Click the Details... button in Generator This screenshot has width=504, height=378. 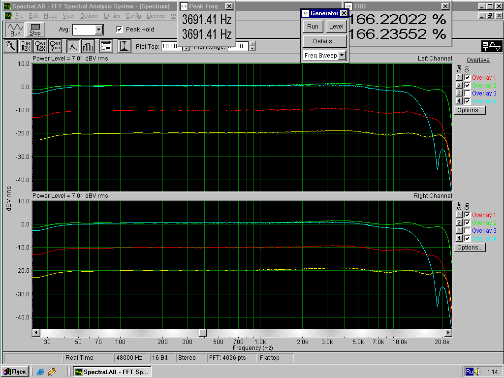tap(325, 41)
